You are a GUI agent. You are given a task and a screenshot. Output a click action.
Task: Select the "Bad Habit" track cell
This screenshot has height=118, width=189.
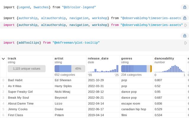[15, 80]
